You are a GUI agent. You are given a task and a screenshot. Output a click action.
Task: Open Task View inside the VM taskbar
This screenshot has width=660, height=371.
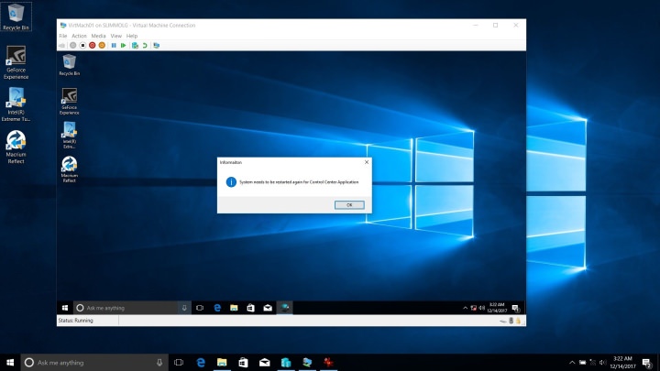200,308
